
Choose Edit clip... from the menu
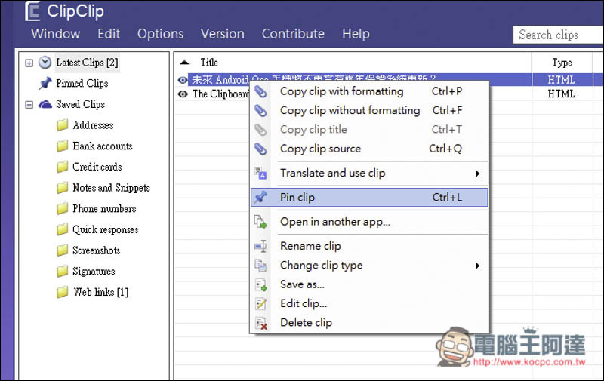pyautogui.click(x=369, y=303)
